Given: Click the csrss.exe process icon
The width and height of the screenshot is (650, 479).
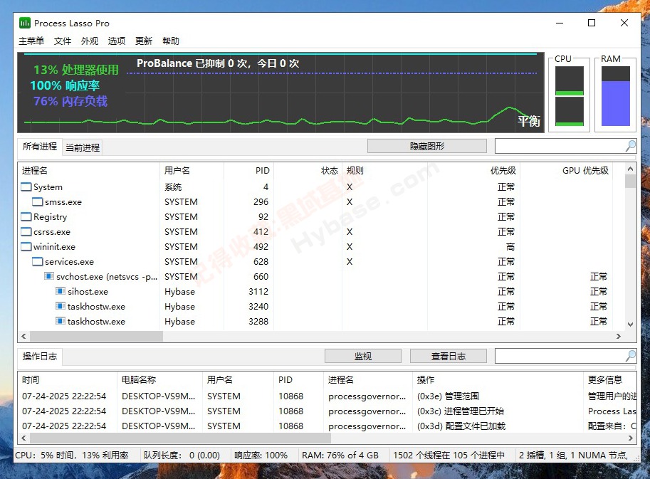Looking at the screenshot, I should click(x=26, y=231).
